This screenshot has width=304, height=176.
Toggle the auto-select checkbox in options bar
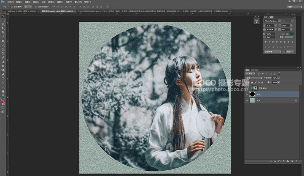point(12,7)
